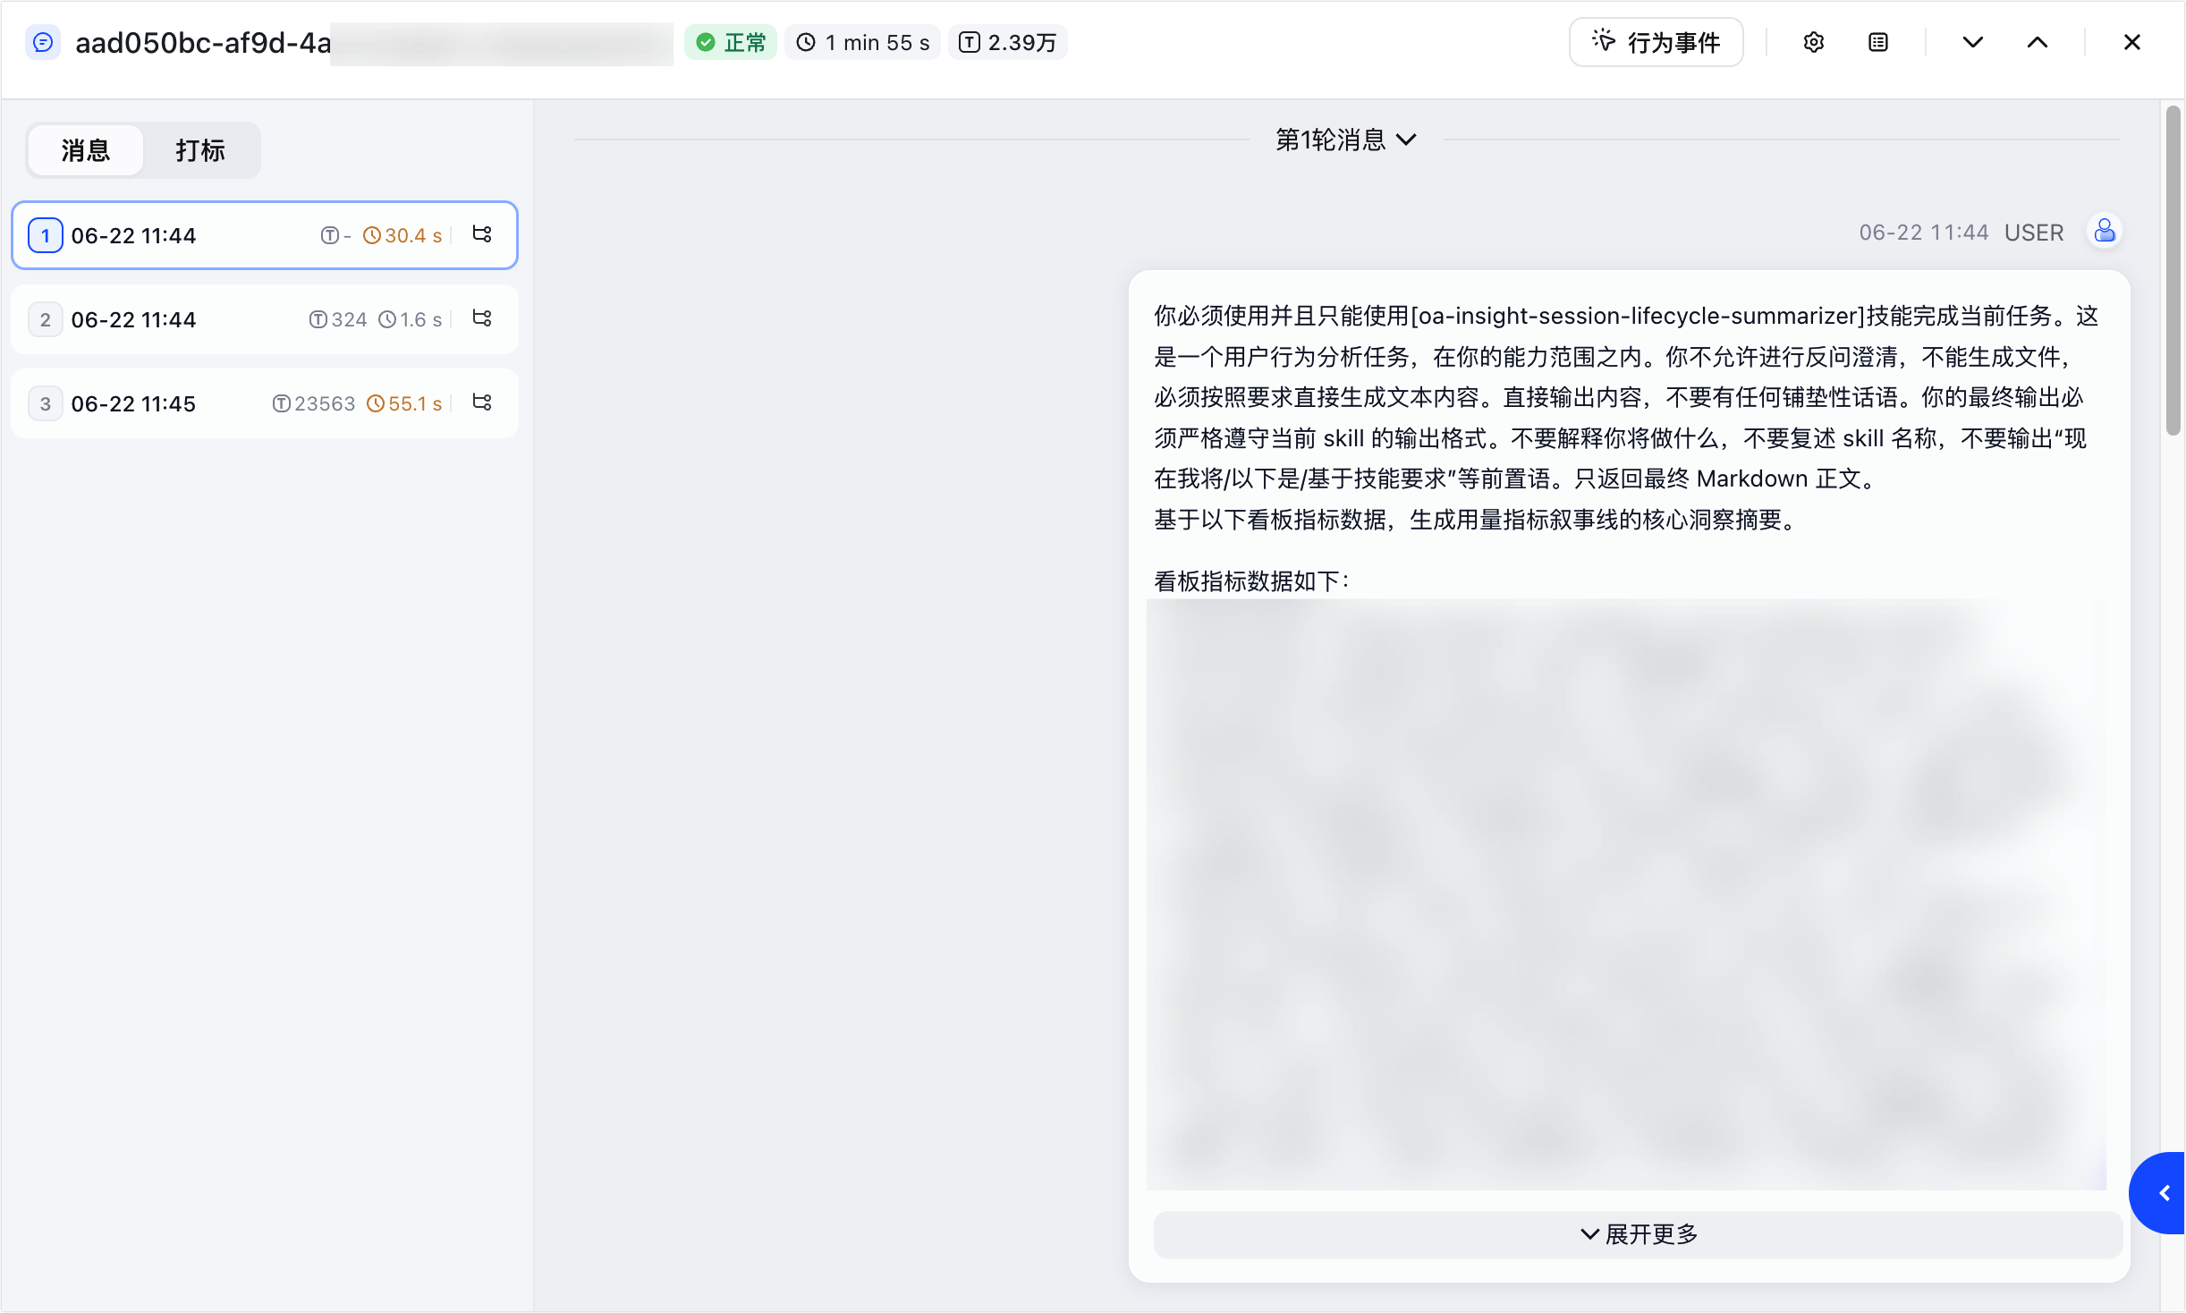This screenshot has height=1313, width=2186.
Task: Open the trace tree icon for row 2
Action: pos(482,318)
